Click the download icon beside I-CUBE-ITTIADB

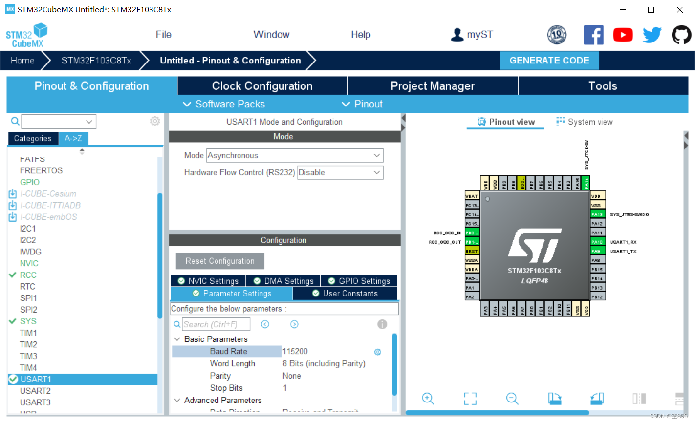(13, 206)
